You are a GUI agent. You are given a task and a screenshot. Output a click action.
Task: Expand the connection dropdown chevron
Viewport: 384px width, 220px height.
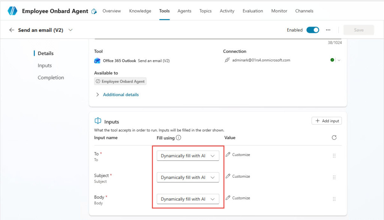pyautogui.click(x=339, y=60)
